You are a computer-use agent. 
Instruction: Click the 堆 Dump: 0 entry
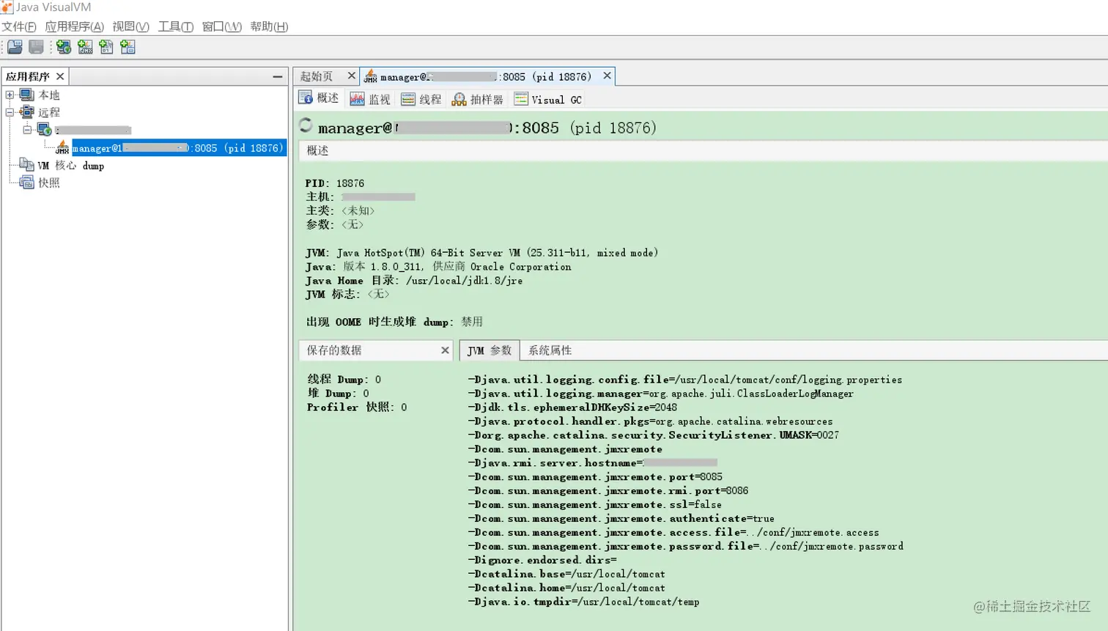(338, 394)
